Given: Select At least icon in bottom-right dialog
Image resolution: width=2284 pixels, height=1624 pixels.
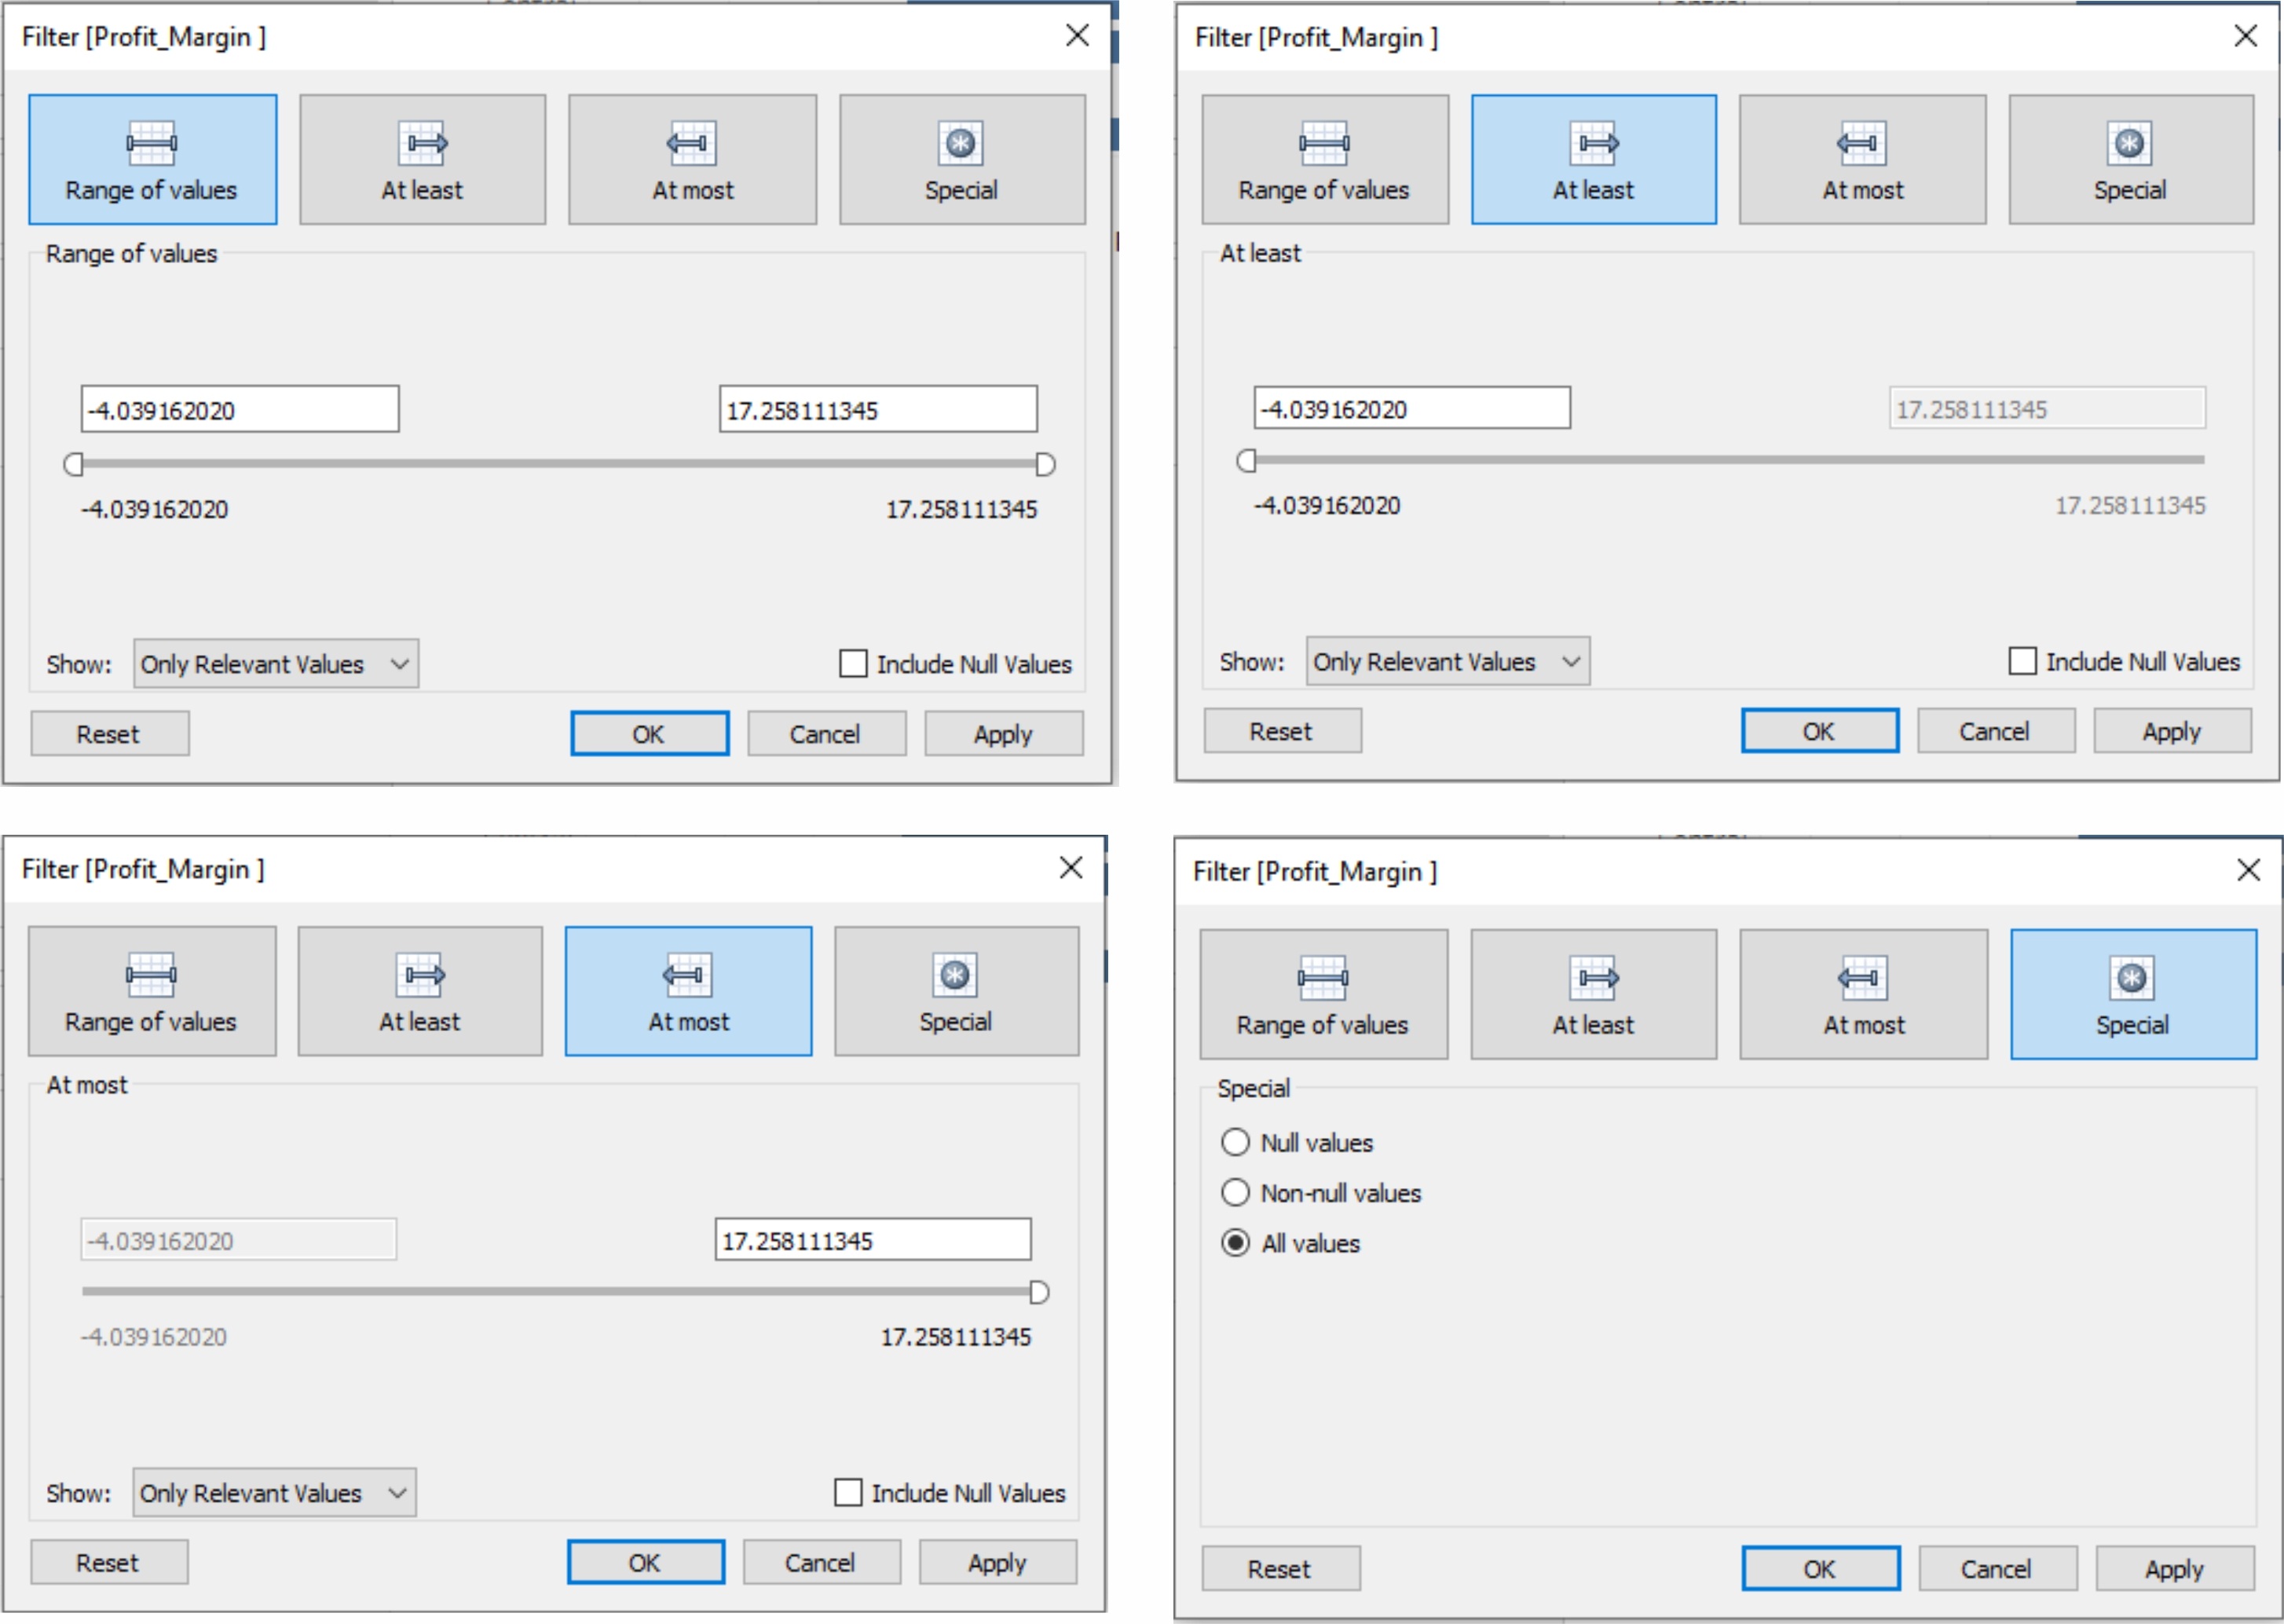Looking at the screenshot, I should point(1594,994).
